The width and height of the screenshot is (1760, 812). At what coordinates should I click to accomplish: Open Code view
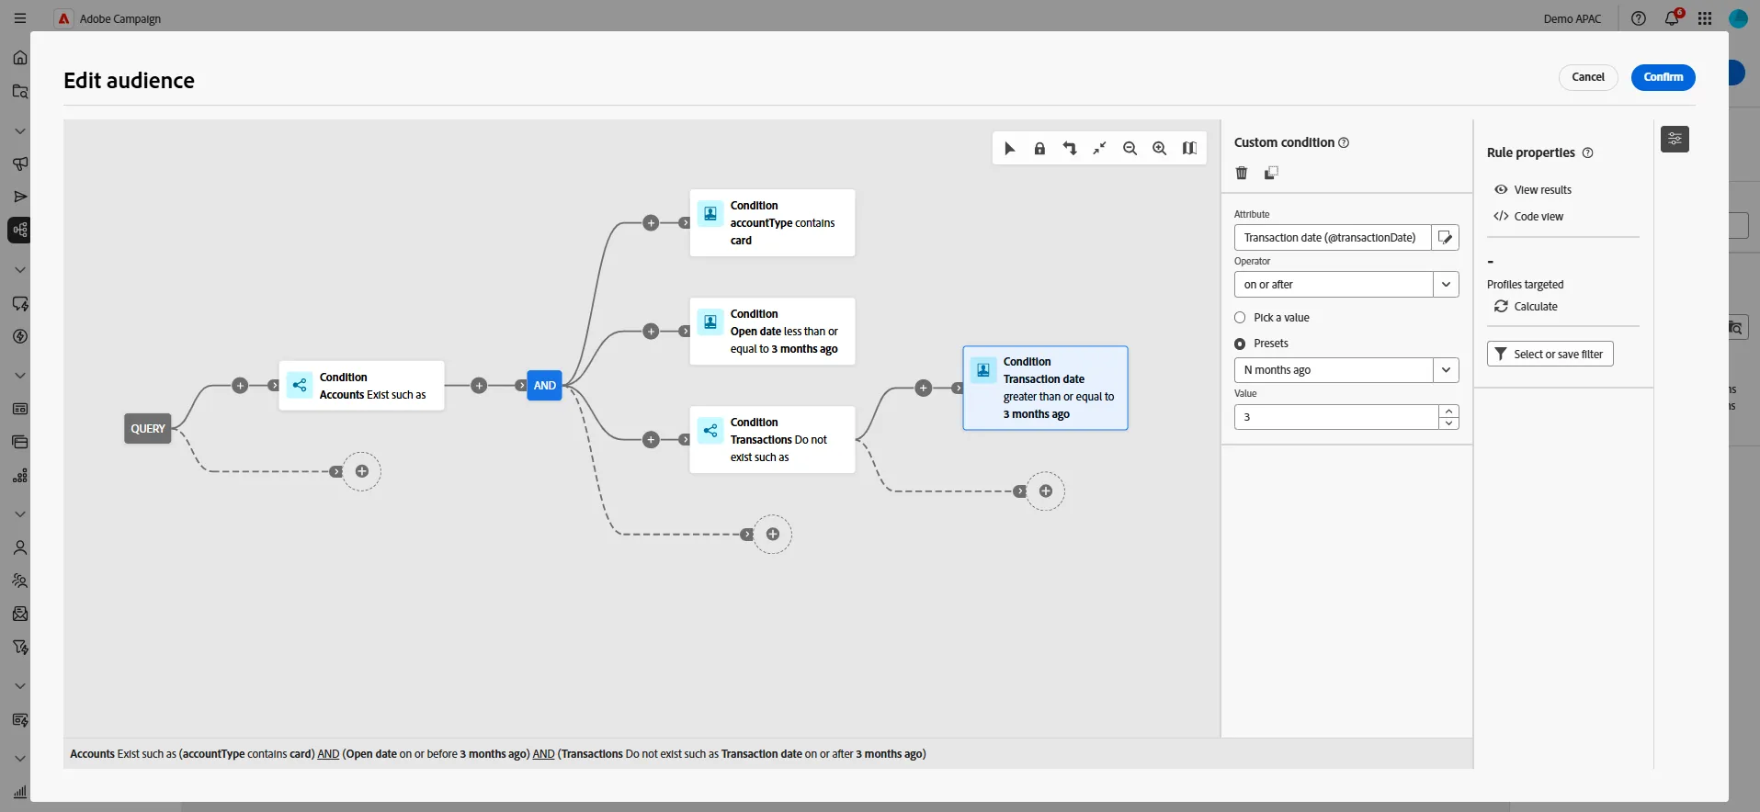click(1528, 217)
